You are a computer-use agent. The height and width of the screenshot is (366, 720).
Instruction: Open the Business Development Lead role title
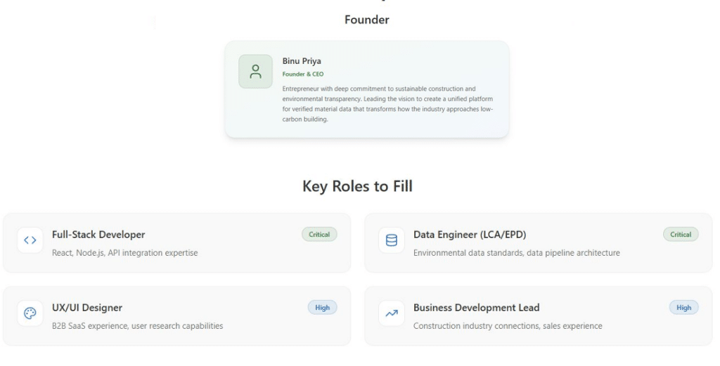(x=477, y=308)
